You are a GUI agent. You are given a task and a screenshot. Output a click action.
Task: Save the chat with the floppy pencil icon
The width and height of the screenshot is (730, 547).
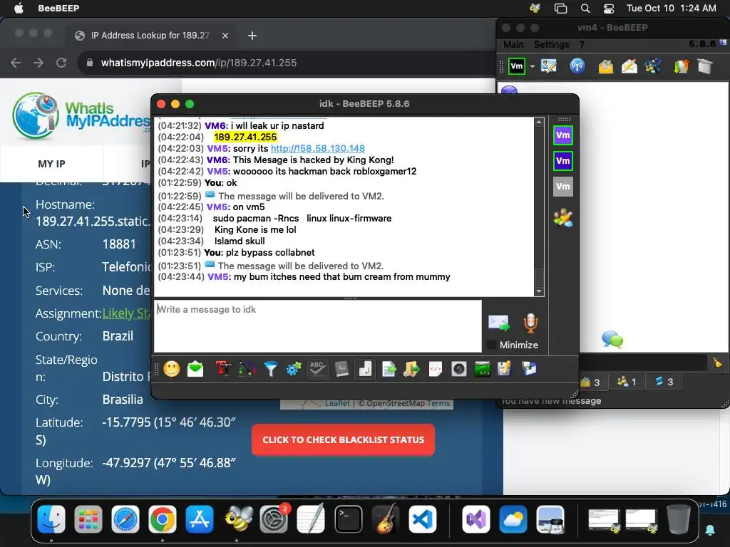[x=504, y=370]
